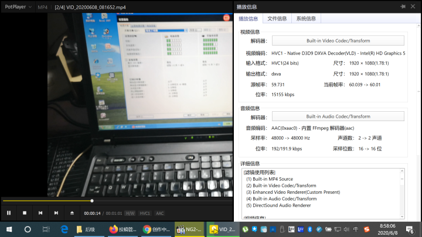Pause the video playback
The height and width of the screenshot is (237, 422).
[x=9, y=212]
